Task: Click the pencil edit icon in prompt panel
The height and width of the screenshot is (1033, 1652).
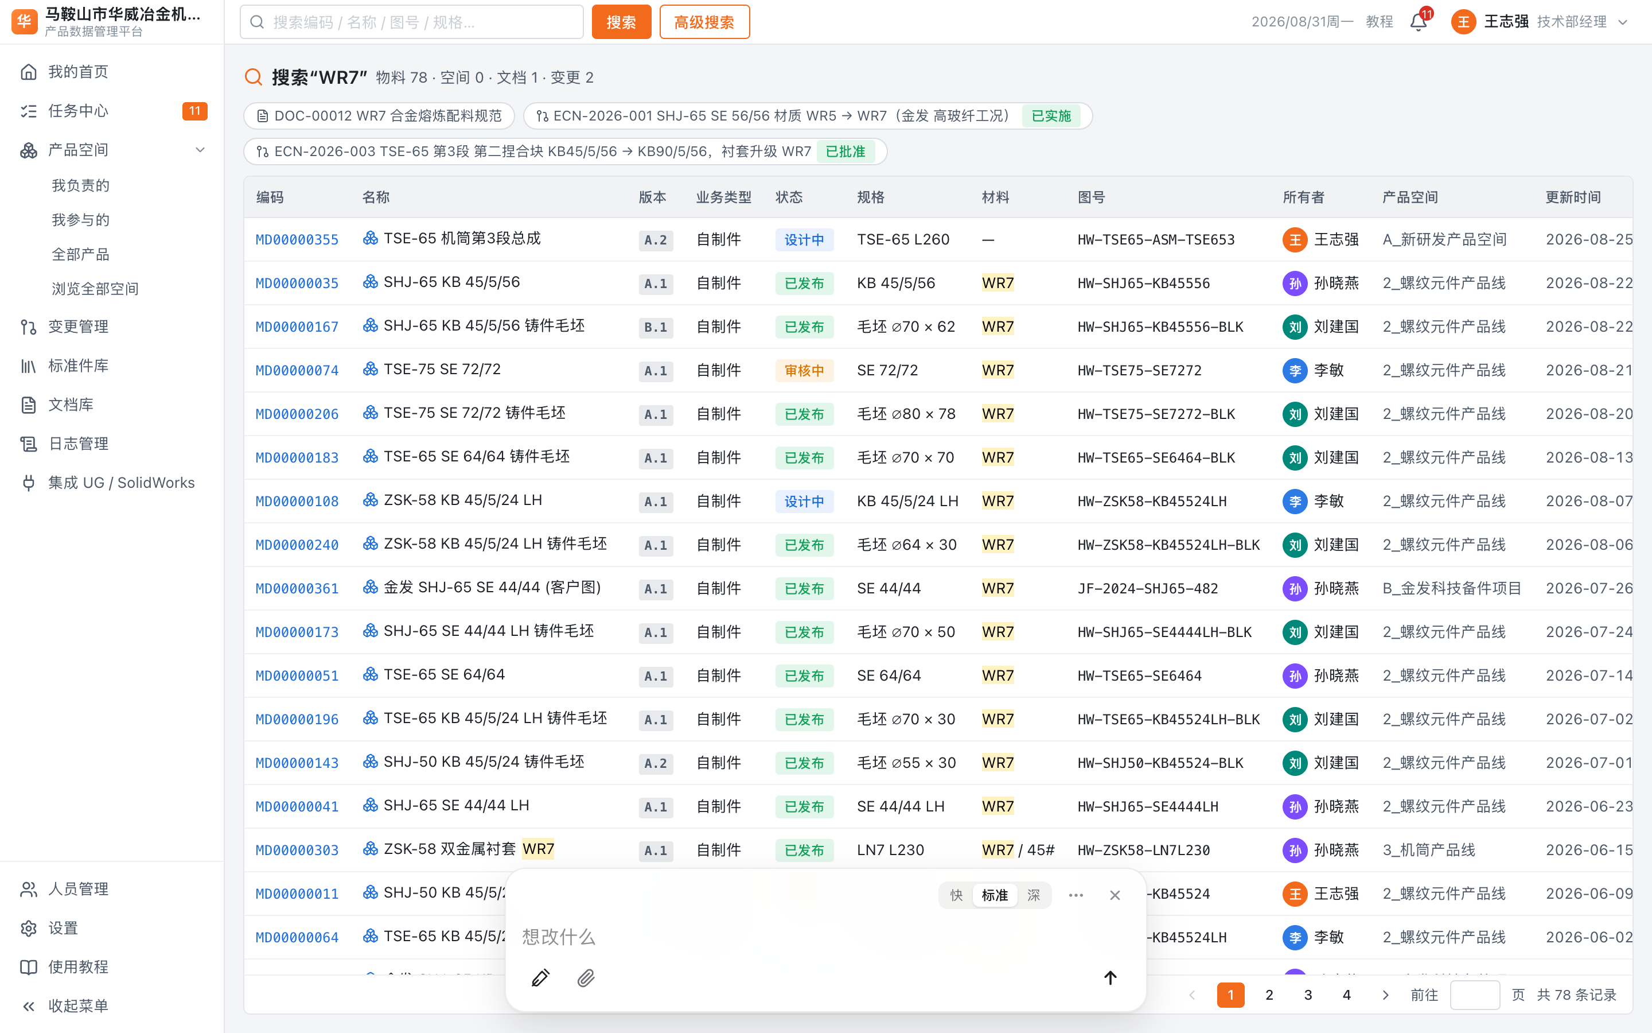Action: click(540, 978)
